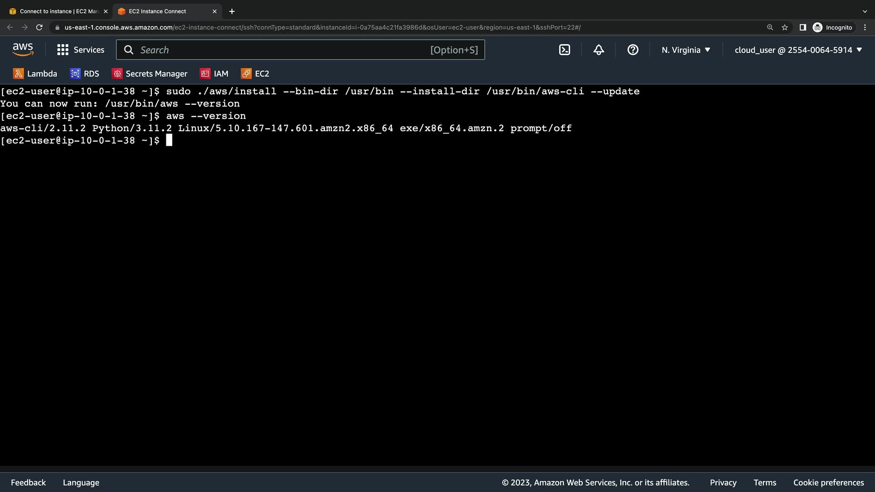Click the AWS logo home icon
Image resolution: width=875 pixels, height=492 pixels.
tap(23, 50)
